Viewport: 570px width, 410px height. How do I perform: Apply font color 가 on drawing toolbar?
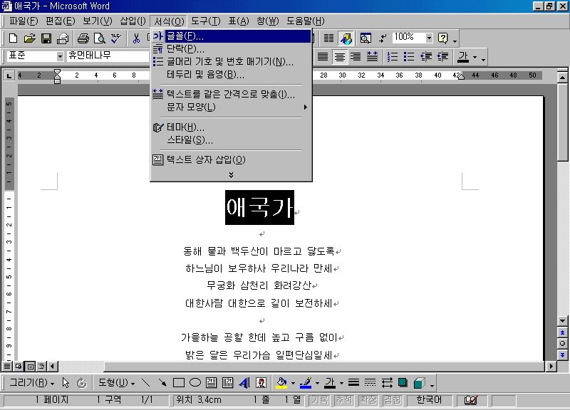(x=330, y=382)
